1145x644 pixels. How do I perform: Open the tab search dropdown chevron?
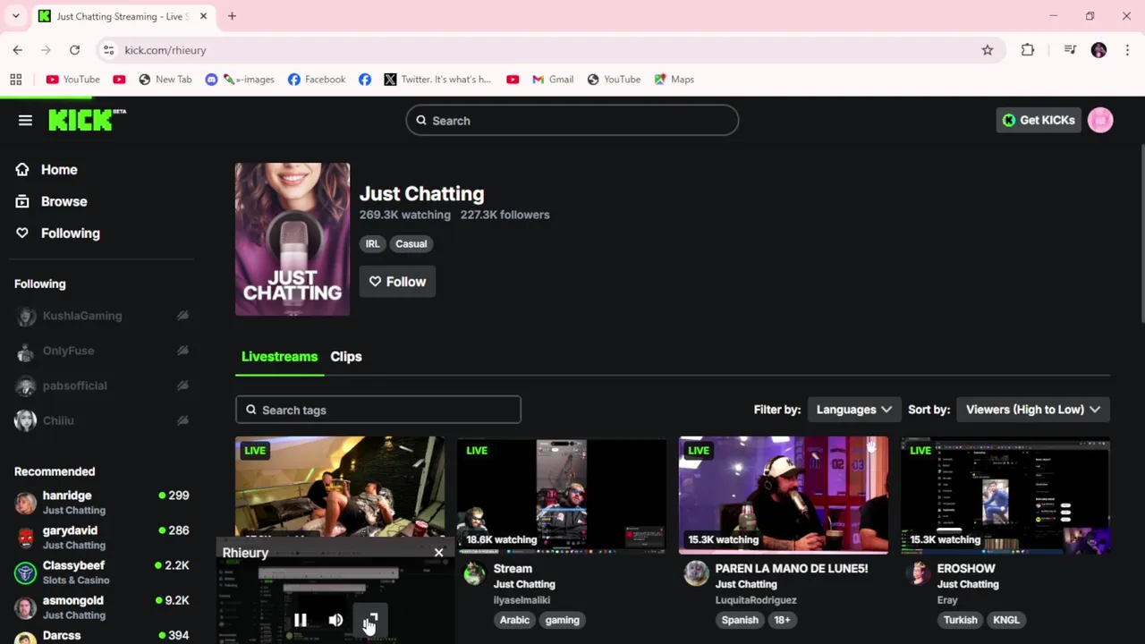[15, 16]
